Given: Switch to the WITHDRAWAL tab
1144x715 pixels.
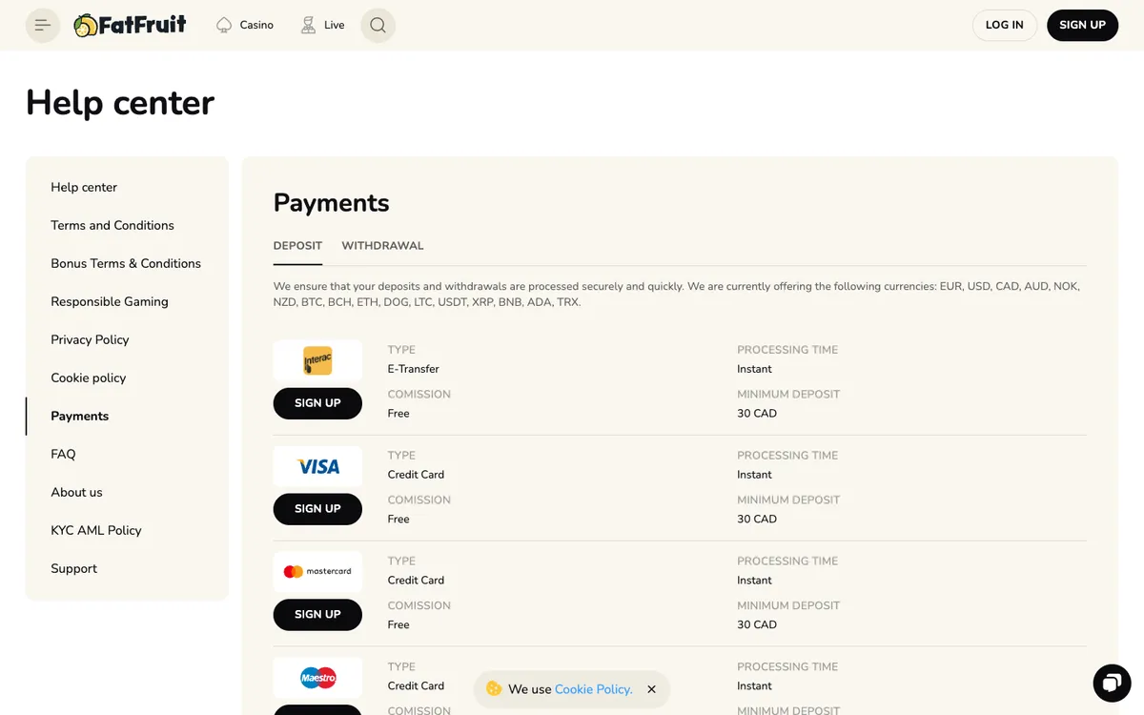Looking at the screenshot, I should coord(382,246).
